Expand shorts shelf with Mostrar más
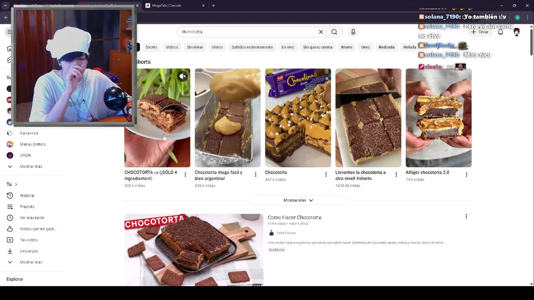 (298, 200)
